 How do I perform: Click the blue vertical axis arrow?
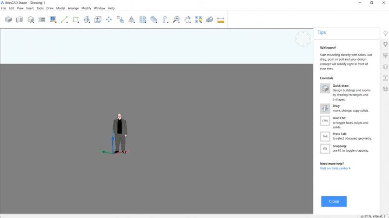113,145
